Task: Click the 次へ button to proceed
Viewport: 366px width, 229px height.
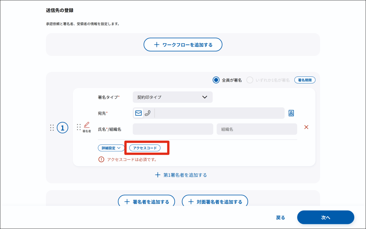Action: coord(325,217)
